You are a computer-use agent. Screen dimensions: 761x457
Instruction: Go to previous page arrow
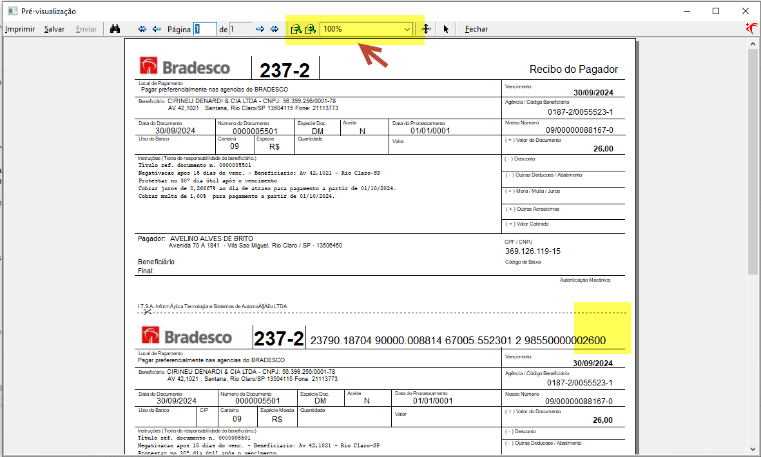coord(157,29)
